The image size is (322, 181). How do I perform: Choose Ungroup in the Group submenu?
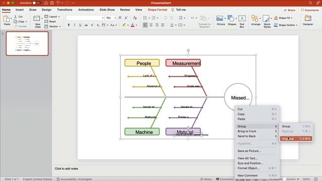click(296, 139)
